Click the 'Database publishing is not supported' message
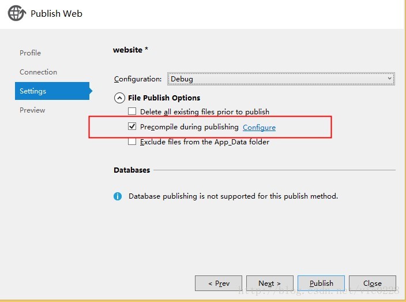This screenshot has width=406, height=302. [x=233, y=196]
